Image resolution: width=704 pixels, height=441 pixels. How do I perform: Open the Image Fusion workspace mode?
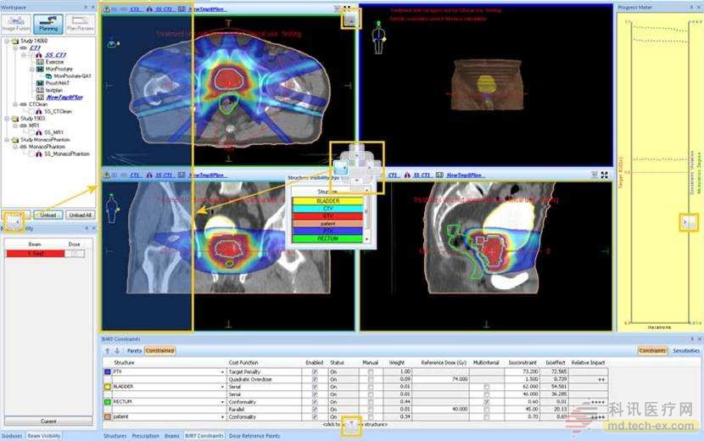[16, 24]
